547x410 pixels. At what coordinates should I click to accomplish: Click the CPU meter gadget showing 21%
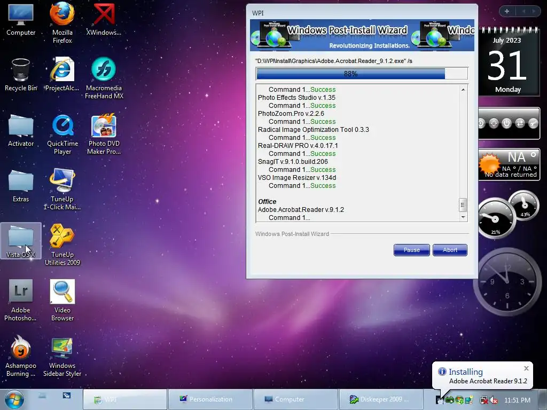pyautogui.click(x=496, y=218)
